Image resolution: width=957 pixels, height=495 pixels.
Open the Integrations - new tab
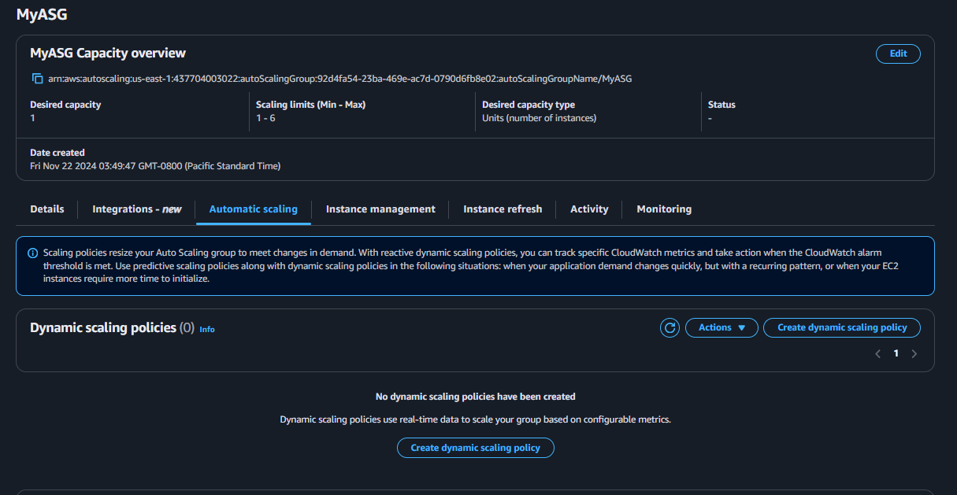tap(137, 209)
